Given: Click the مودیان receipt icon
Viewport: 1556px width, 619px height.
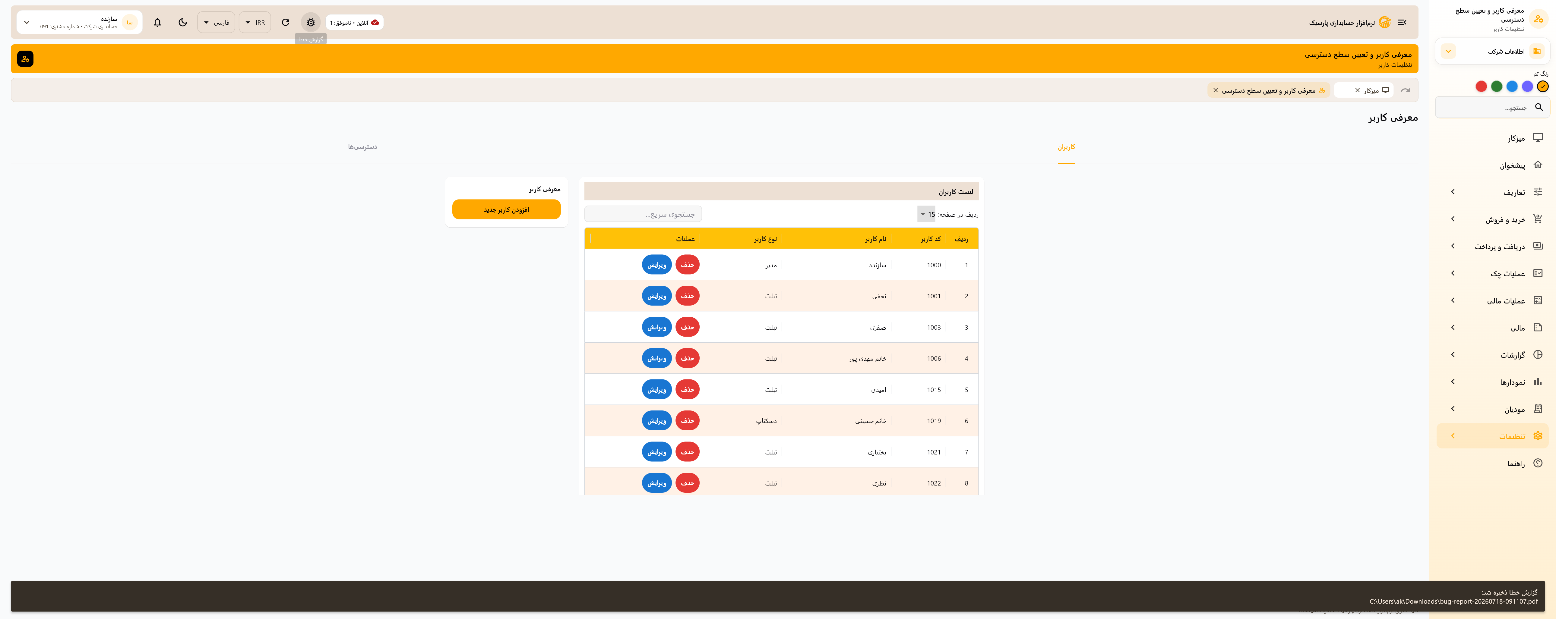Looking at the screenshot, I should tap(1538, 409).
